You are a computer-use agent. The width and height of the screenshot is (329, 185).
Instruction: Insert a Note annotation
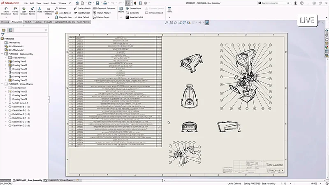coord(39,12)
